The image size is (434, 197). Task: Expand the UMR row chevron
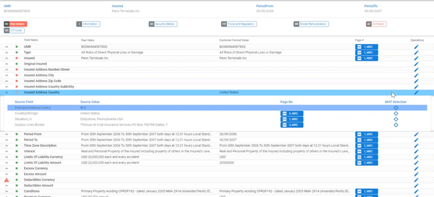(6, 47)
